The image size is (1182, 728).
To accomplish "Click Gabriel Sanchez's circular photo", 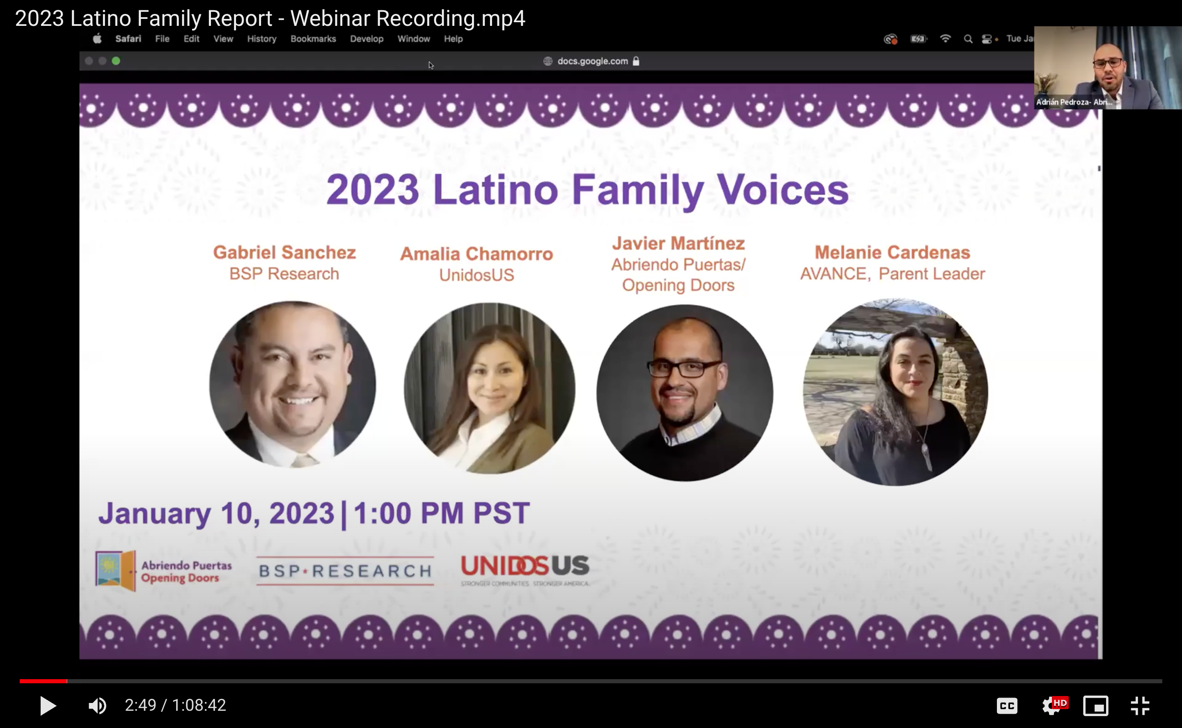I will 292,384.
